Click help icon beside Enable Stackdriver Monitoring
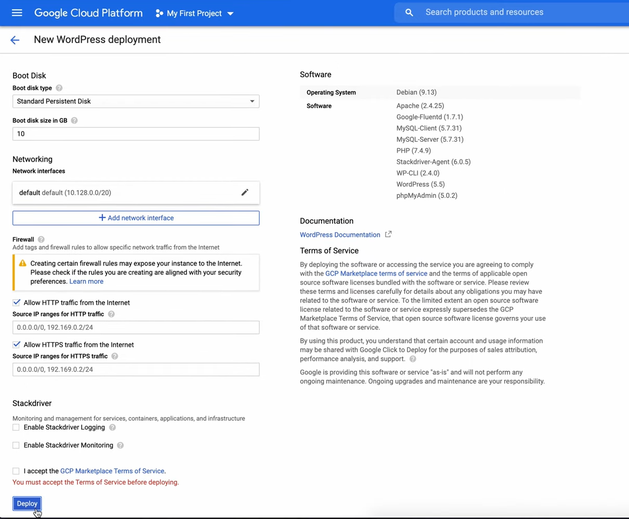Viewport: 629px width, 519px height. pyautogui.click(x=120, y=446)
